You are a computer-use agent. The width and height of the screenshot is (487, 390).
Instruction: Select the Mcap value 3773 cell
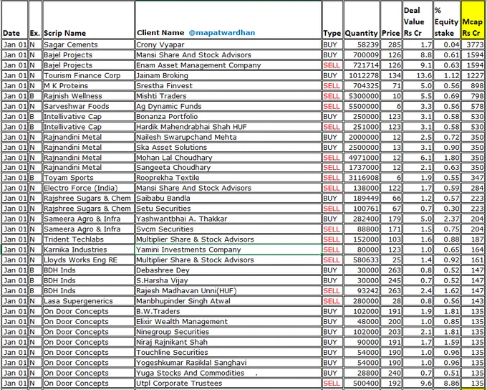[x=473, y=44]
